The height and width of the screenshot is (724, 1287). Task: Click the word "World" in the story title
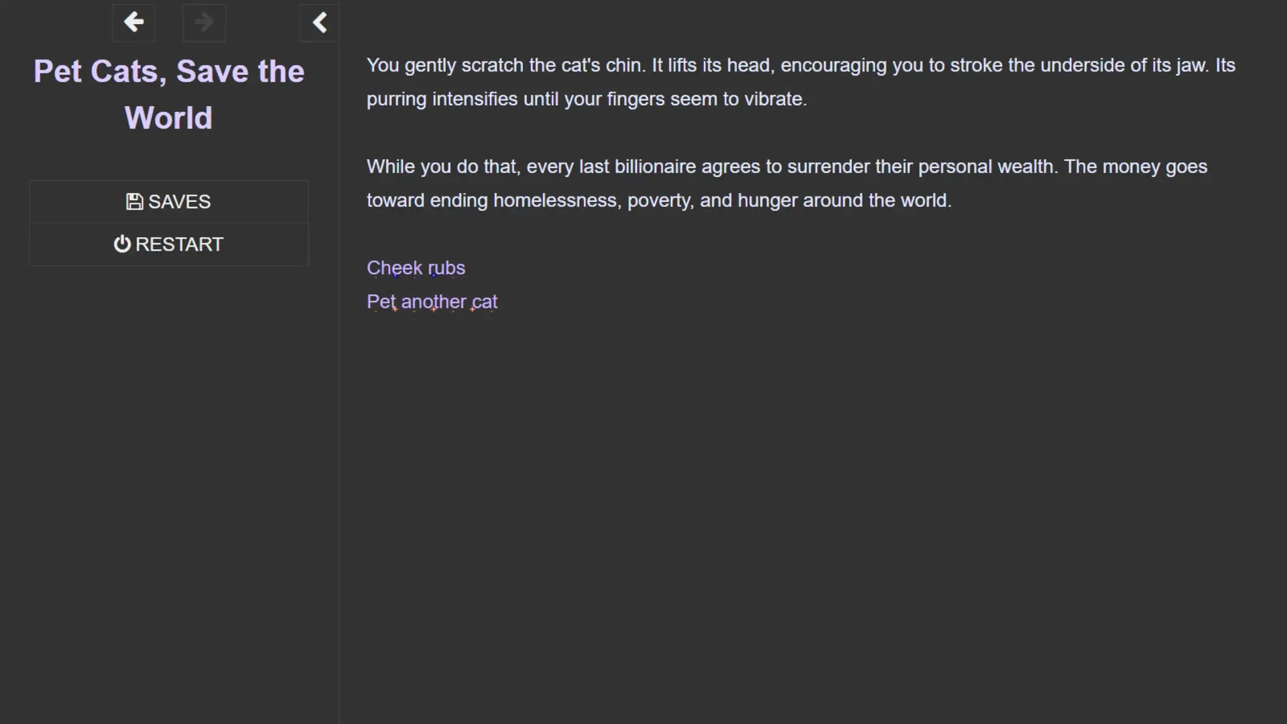[168, 118]
